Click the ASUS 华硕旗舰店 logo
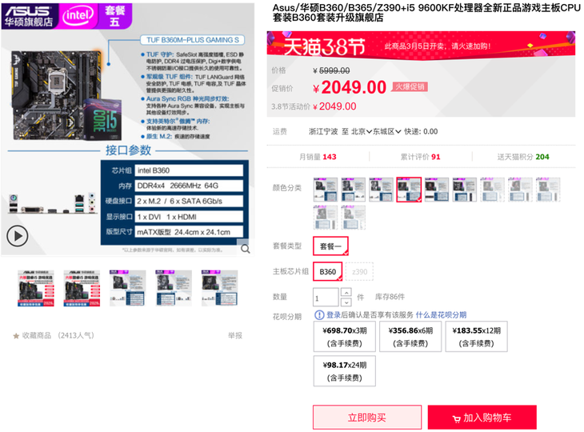The height and width of the screenshot is (432, 584). click(29, 16)
